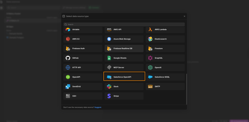Screen dimensions: 249x122
Task: Click the HTTP API label
Action: point(77,67)
